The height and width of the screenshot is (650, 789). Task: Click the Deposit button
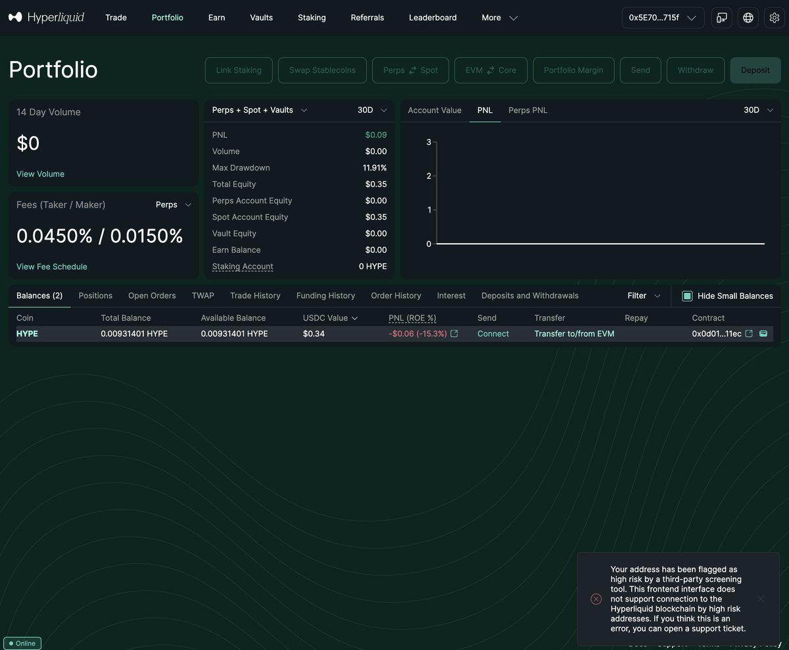[755, 70]
